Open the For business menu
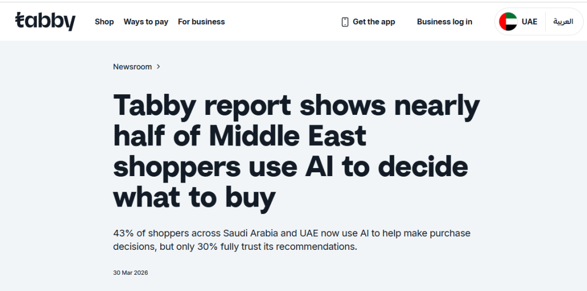The image size is (587, 291). pyautogui.click(x=202, y=22)
